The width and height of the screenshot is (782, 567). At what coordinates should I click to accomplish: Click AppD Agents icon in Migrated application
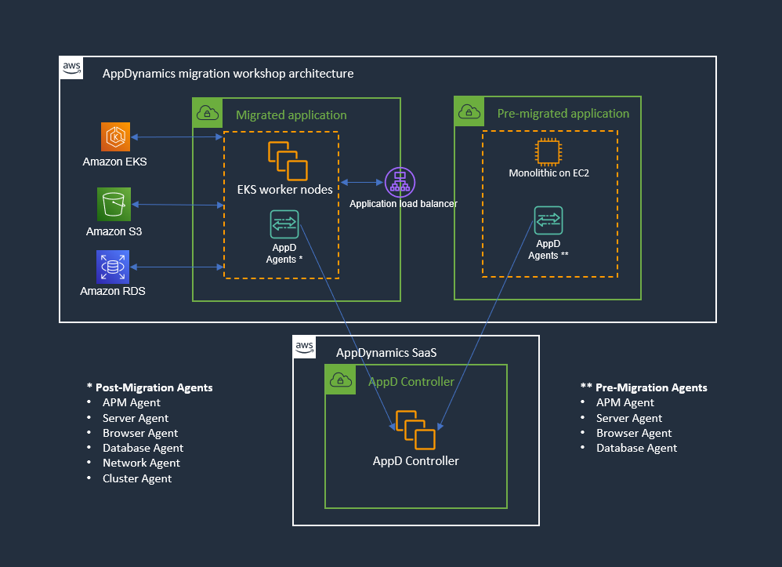[x=283, y=224]
